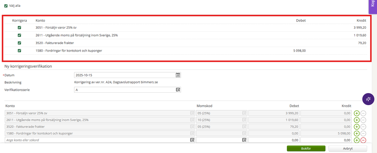Click Momskod 10 (25%) field
The height and width of the screenshot is (153, 377).
tap(222, 120)
